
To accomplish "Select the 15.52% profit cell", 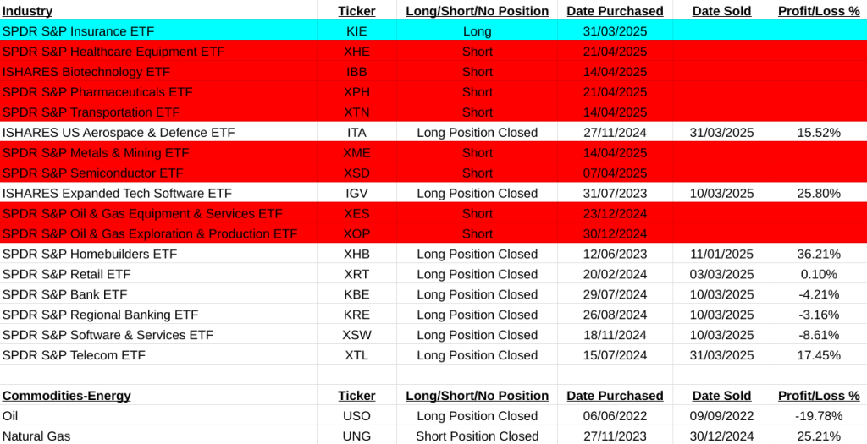I will click(818, 133).
